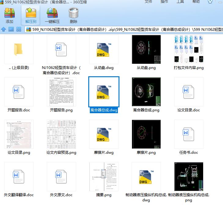Switch to large-thumbnail view icon

11,30
